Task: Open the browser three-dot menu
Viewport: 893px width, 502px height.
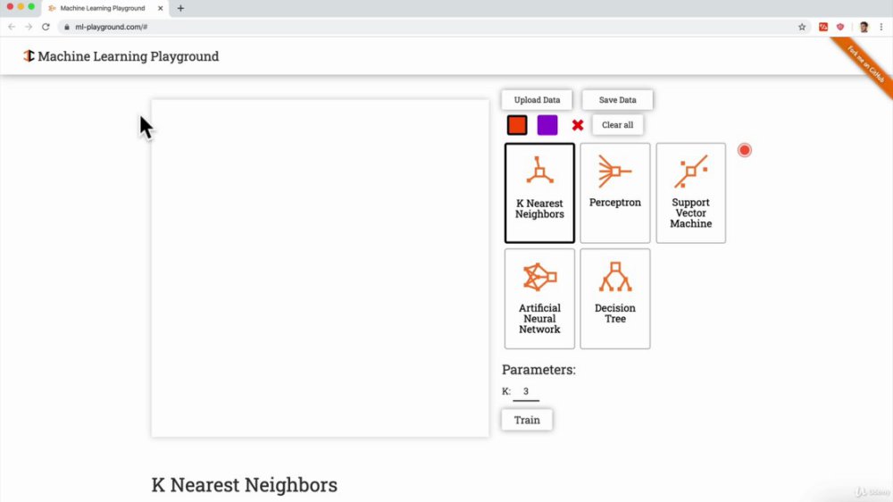Action: pyautogui.click(x=881, y=27)
